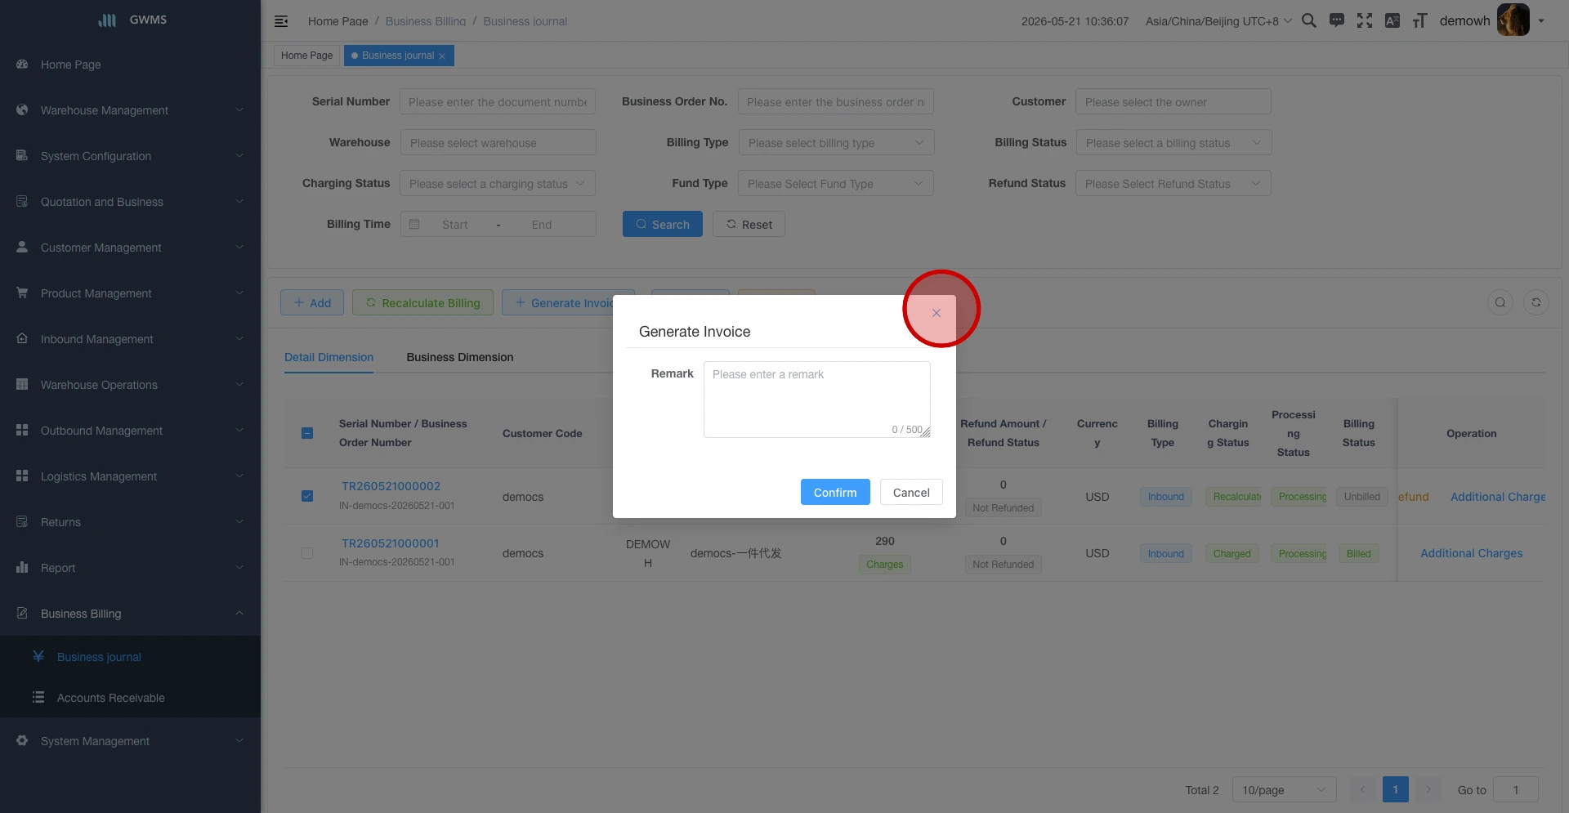This screenshot has width=1569, height=813.
Task: Open the message chat bubble icon
Action: pos(1337,20)
